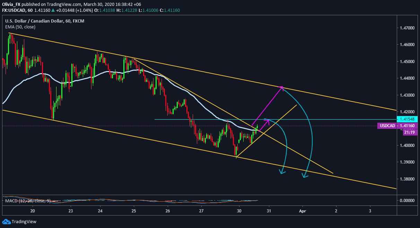Select the FX:USDCAD symbol text in header
The image size is (420, 228).
click(x=17, y=11)
